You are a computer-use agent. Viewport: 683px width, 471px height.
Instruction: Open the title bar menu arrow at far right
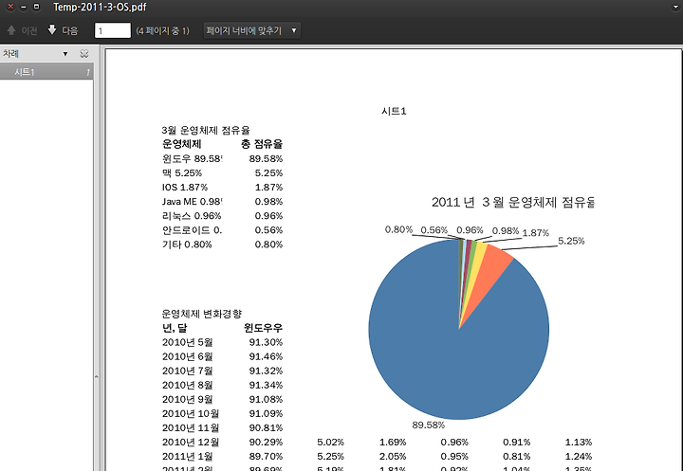(x=676, y=8)
